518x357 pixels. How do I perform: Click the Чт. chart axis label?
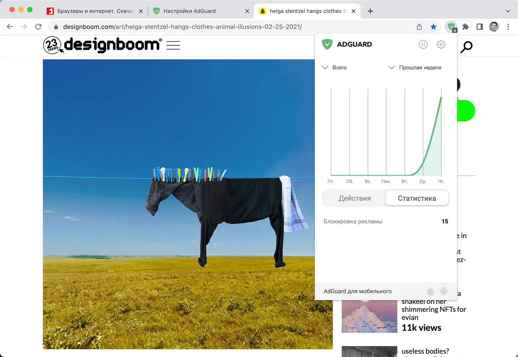[x=441, y=181]
